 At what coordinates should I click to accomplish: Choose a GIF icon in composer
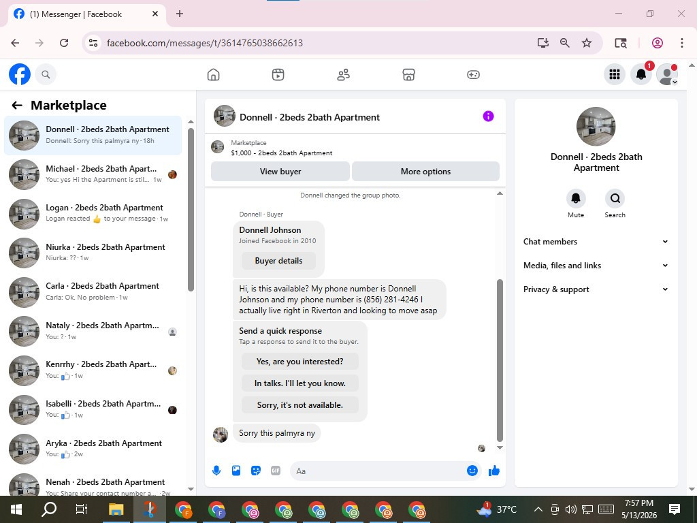[276, 471]
